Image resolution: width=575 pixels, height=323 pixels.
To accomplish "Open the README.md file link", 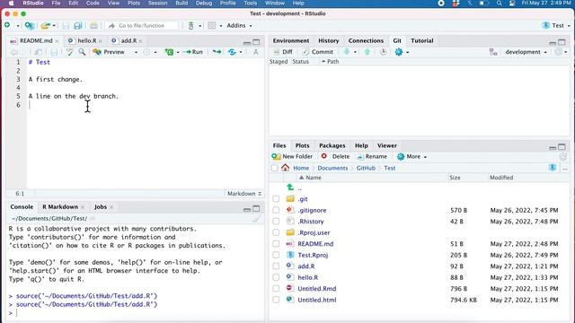I will click(x=315, y=244).
